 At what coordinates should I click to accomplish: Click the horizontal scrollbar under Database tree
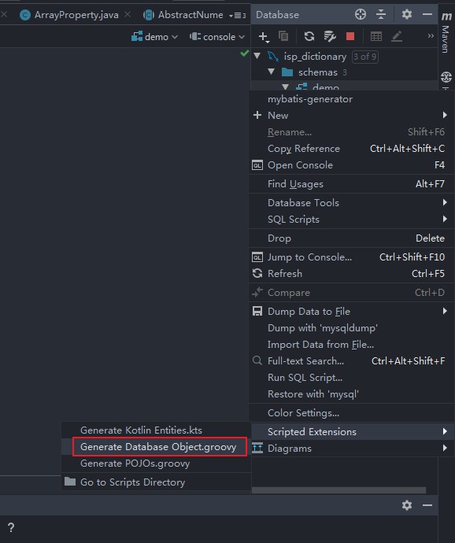point(338,490)
